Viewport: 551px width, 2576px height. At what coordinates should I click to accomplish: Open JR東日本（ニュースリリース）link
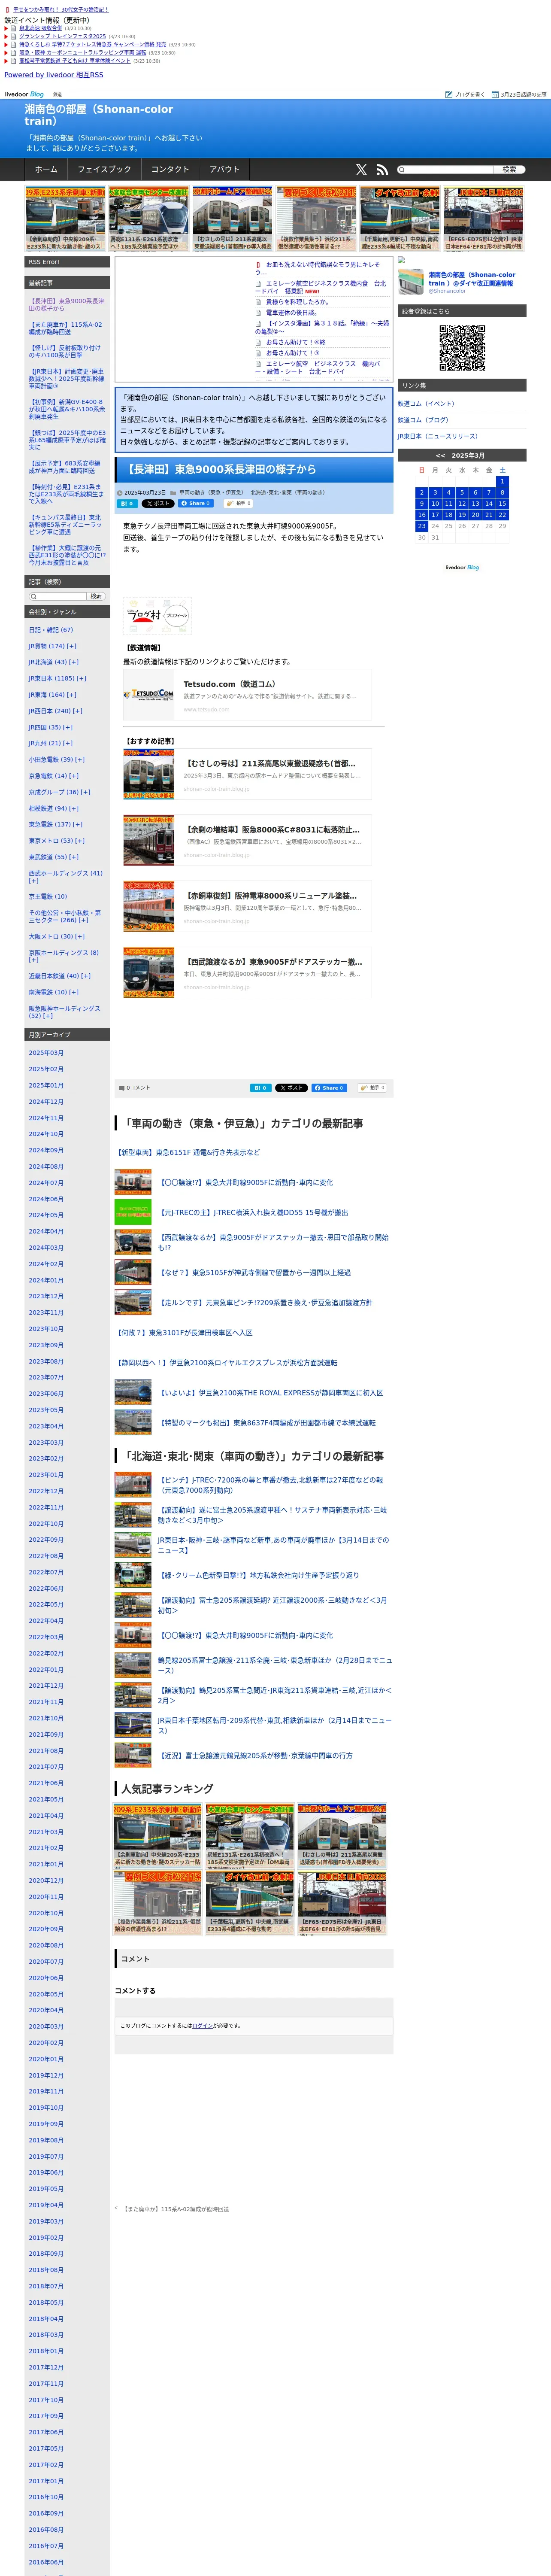[x=438, y=436]
